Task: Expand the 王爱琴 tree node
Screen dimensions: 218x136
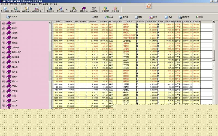Action: pos(3,77)
